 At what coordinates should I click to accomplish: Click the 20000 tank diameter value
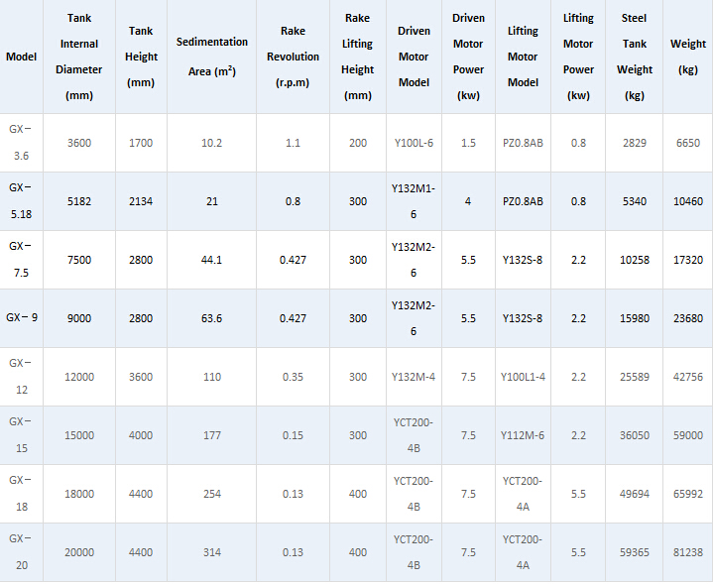(x=78, y=552)
